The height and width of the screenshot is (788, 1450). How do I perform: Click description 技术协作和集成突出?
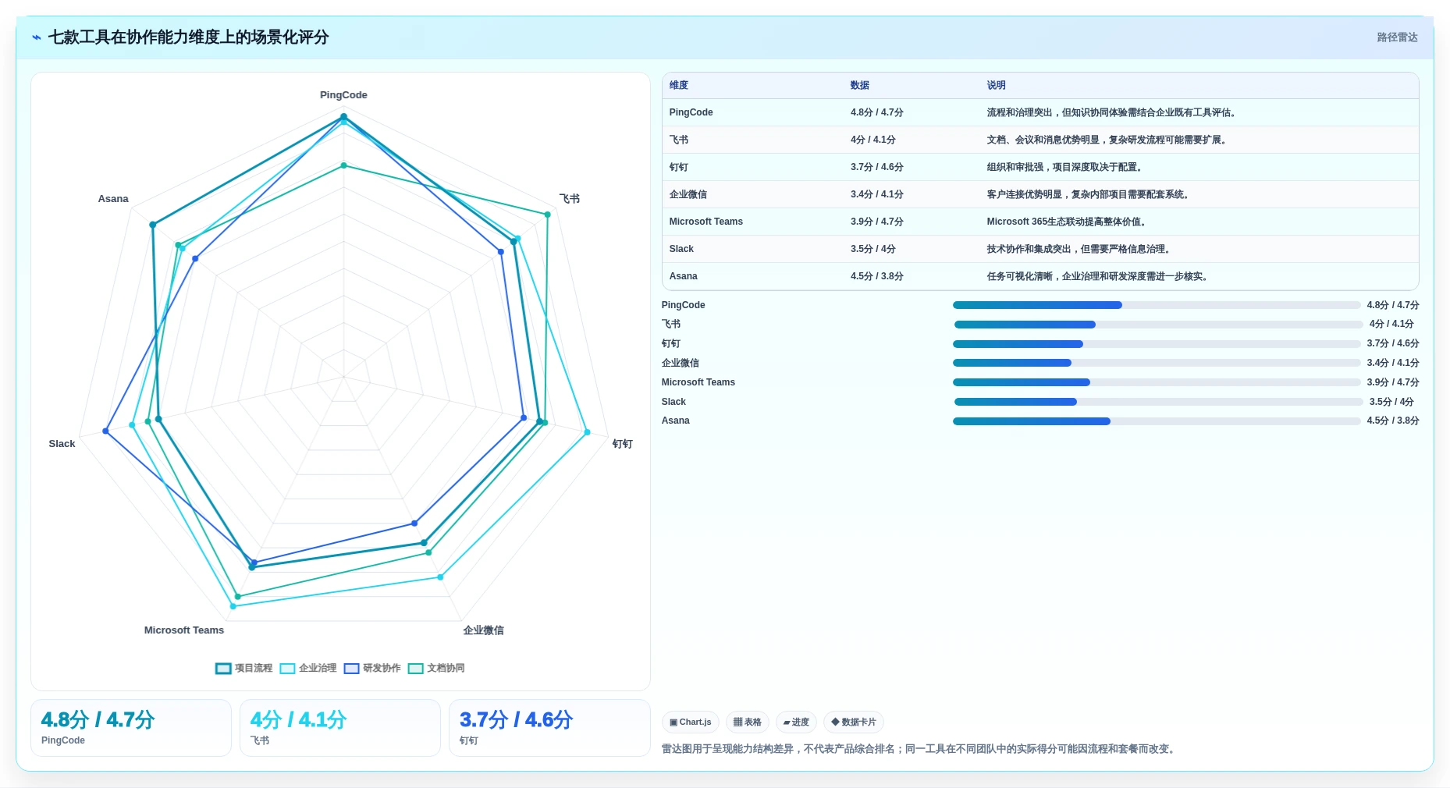[1079, 249]
